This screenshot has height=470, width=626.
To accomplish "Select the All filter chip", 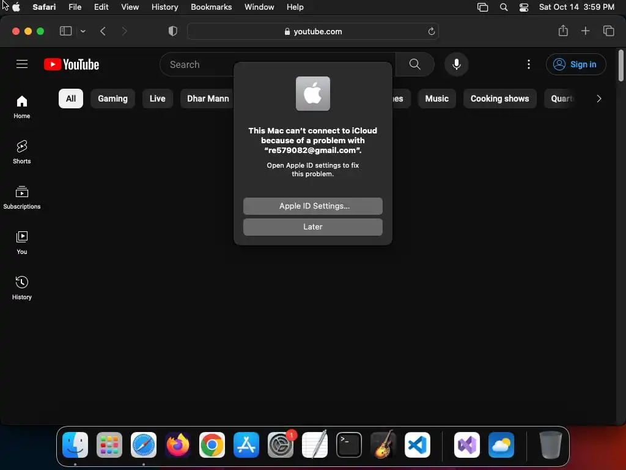I will [71, 99].
